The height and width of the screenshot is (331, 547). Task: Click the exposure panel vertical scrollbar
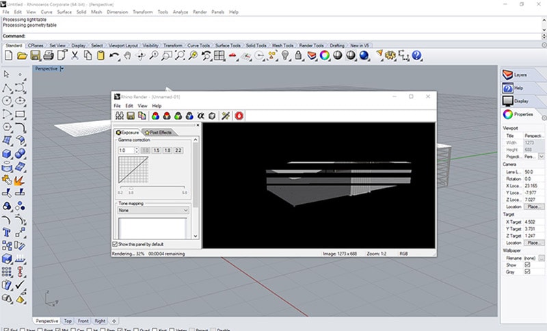[x=196, y=187]
